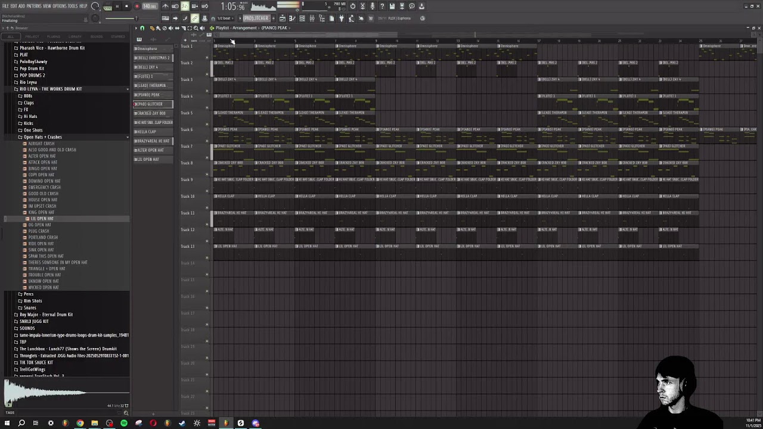Select the playlist zoom magnifier tool

coord(196,28)
